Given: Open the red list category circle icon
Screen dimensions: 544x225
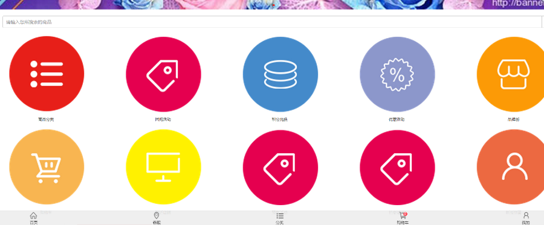Looking at the screenshot, I should coord(47,74).
